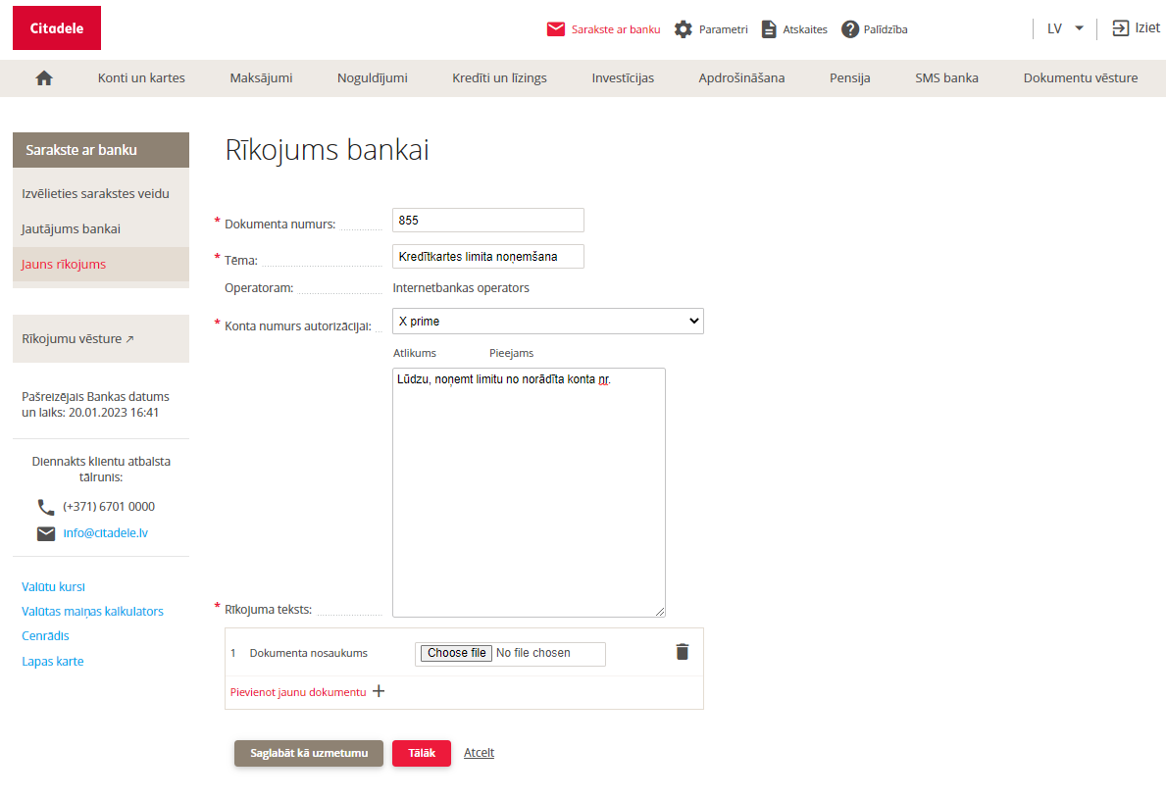Click Dokumenta numurs input field
Screen dimensions: 1166x799
[x=487, y=220]
